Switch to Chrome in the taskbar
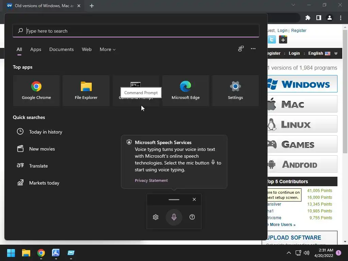Viewport: 348px width, 261px height. click(41, 253)
